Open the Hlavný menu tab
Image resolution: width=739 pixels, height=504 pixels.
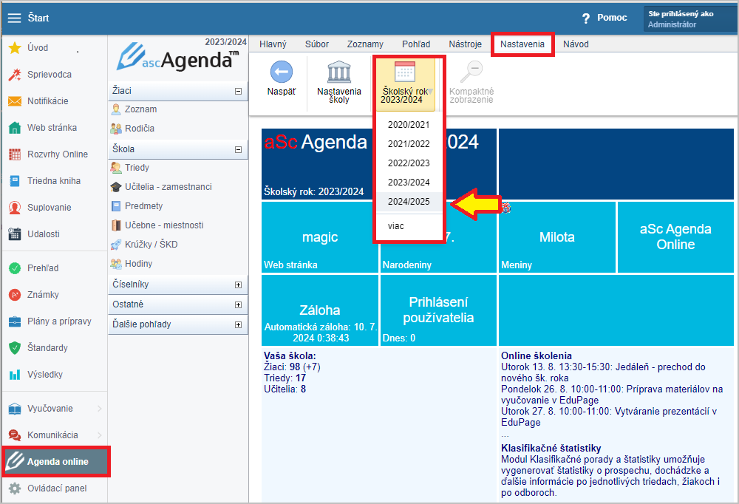[x=273, y=44]
